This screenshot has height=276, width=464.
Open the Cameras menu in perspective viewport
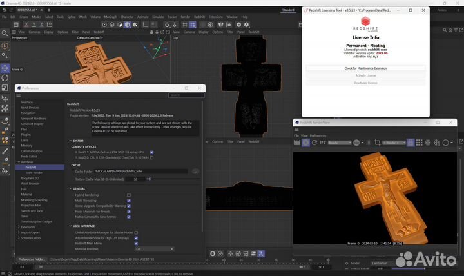[x=34, y=32]
